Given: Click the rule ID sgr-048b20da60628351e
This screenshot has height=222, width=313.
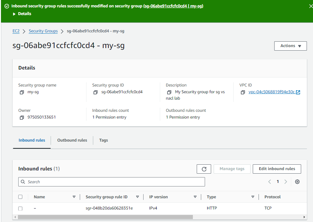Looking at the screenshot, I should [109, 208].
